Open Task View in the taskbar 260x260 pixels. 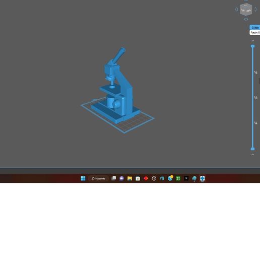coord(114,178)
